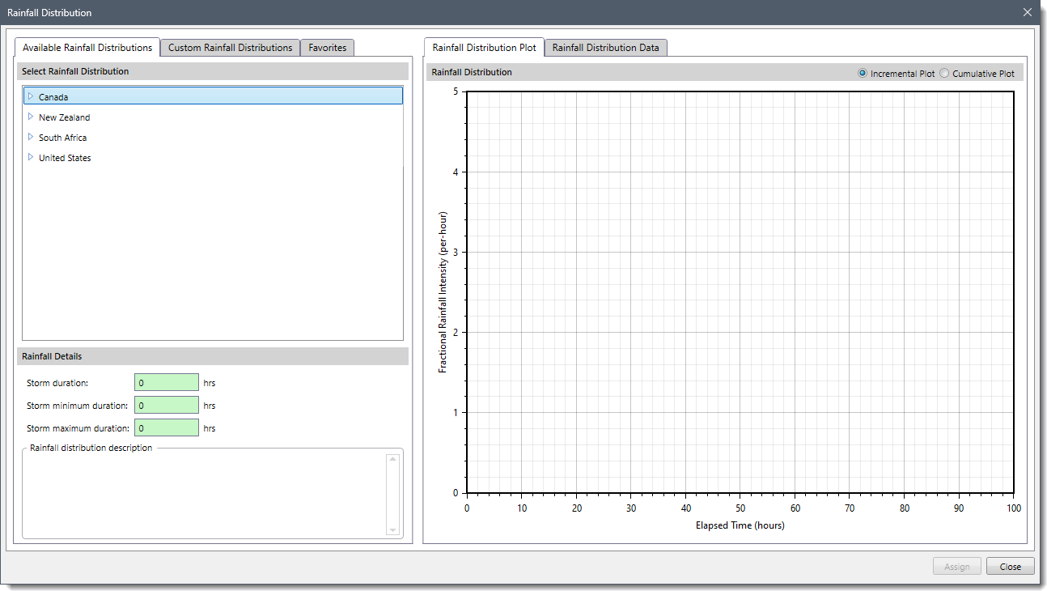Click the Storm minimum duration field

pyautogui.click(x=167, y=406)
